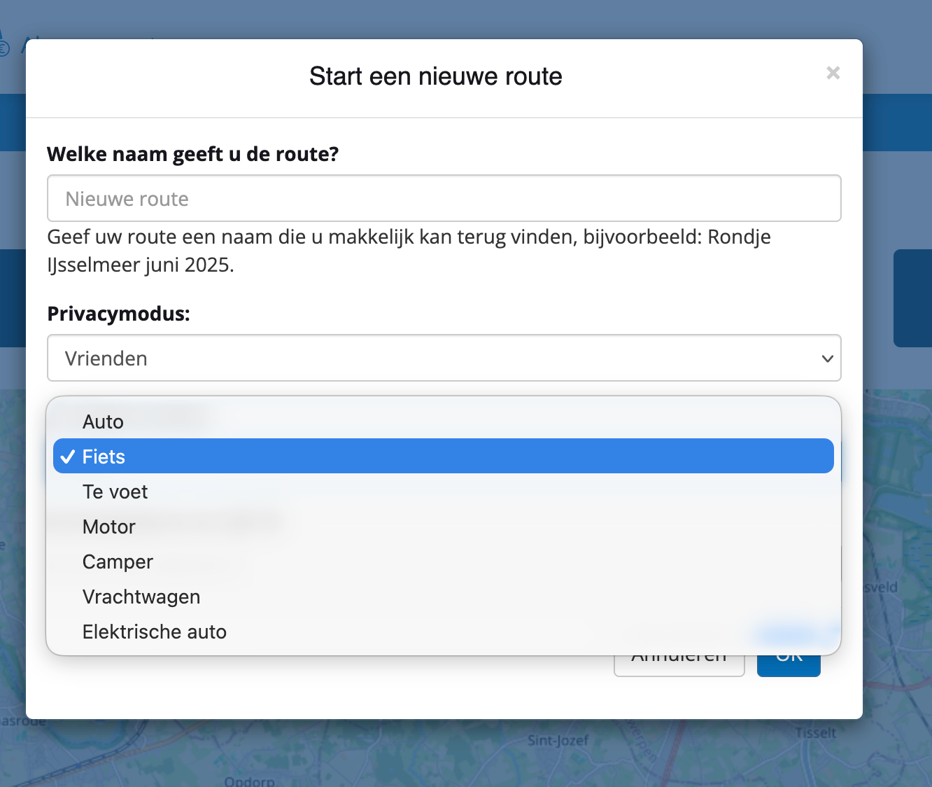The height and width of the screenshot is (787, 932).
Task: Close the 'Start een nieuwe route' dialog
Action: (x=833, y=74)
